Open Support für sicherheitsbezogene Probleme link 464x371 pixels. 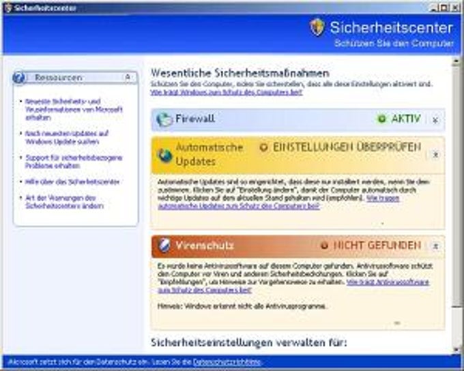74,162
